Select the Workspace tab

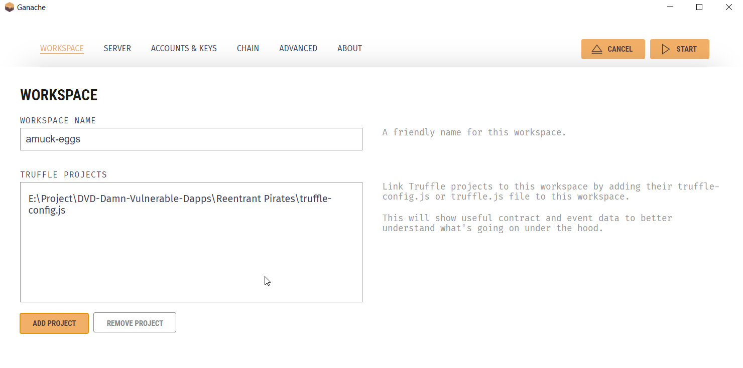point(62,49)
